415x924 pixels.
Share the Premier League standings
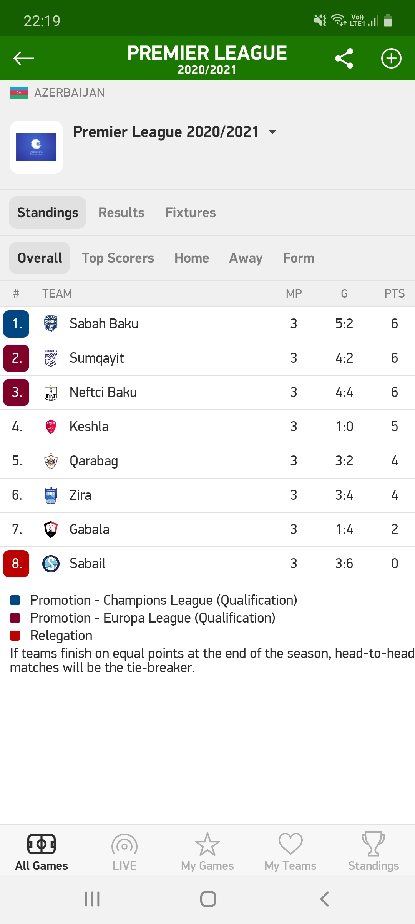click(344, 58)
